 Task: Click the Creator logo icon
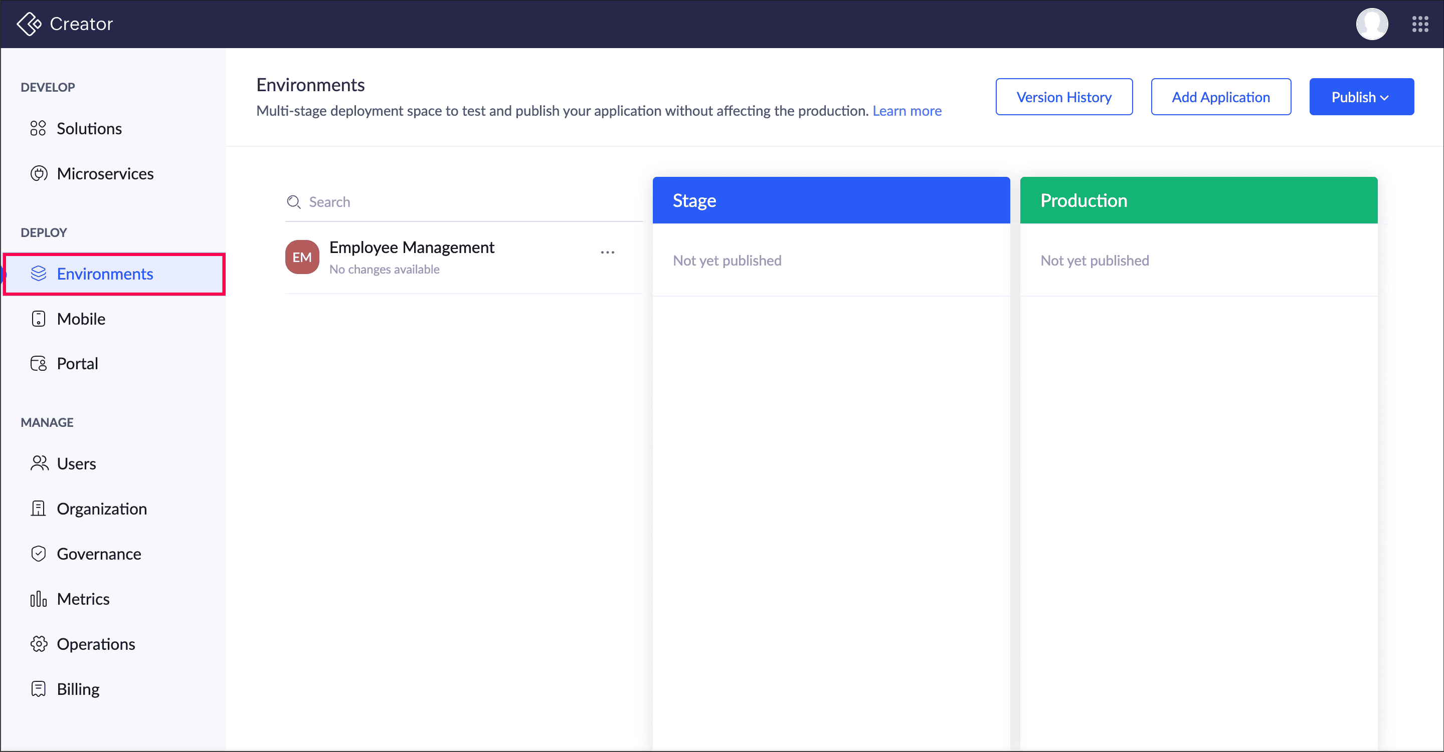[x=29, y=24]
